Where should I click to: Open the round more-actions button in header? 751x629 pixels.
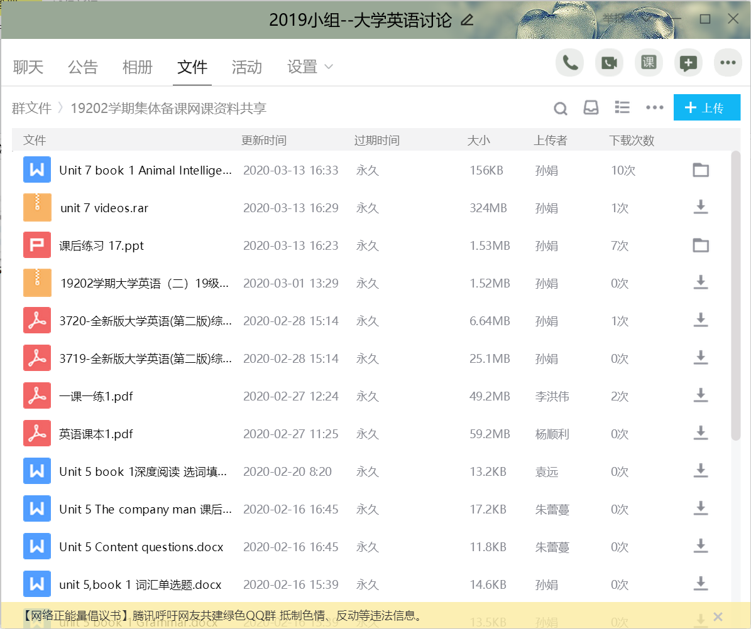coord(728,63)
